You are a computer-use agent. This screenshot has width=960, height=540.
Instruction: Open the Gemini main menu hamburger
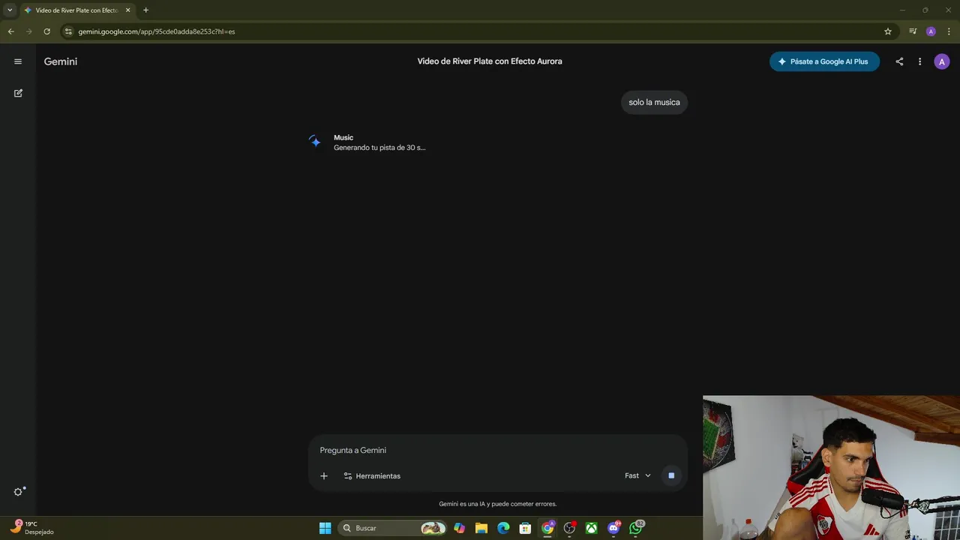pyautogui.click(x=18, y=61)
